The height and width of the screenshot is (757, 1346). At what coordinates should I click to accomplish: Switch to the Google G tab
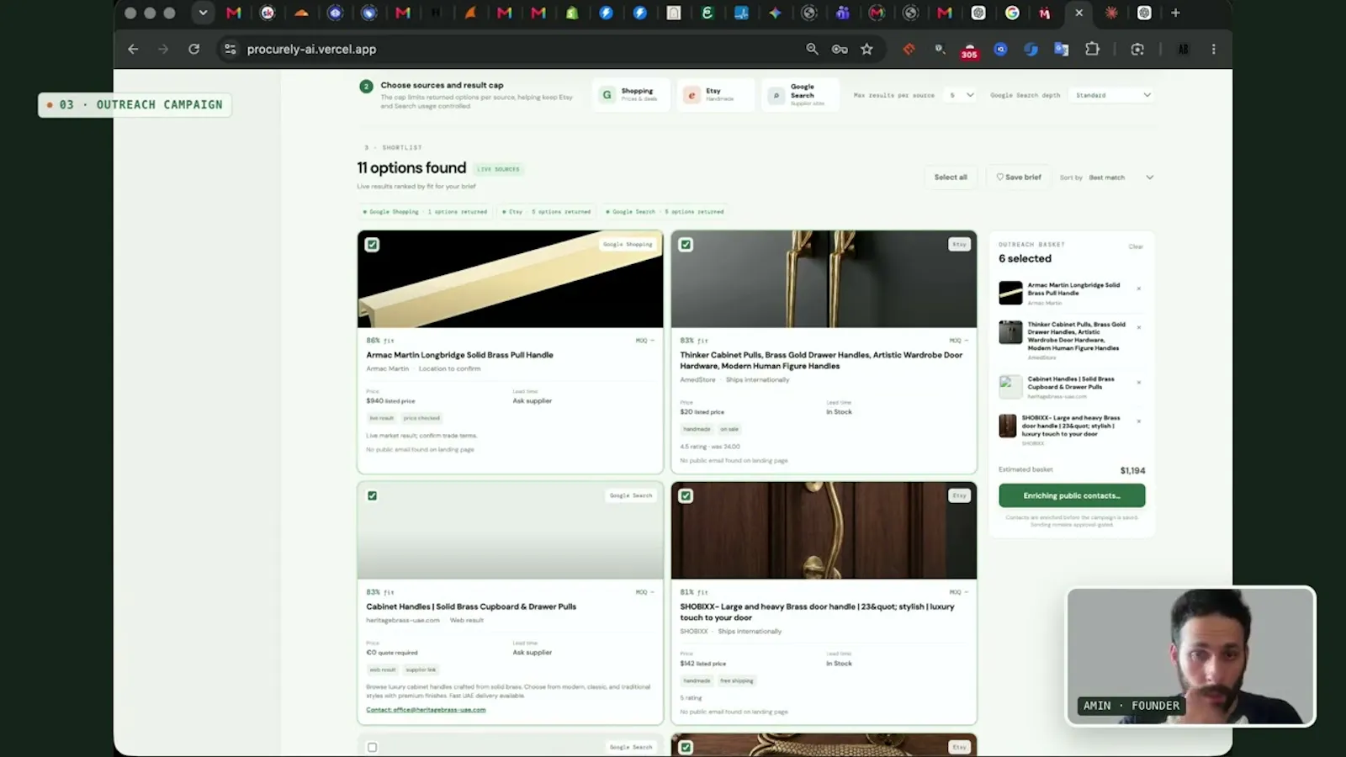point(1012,13)
